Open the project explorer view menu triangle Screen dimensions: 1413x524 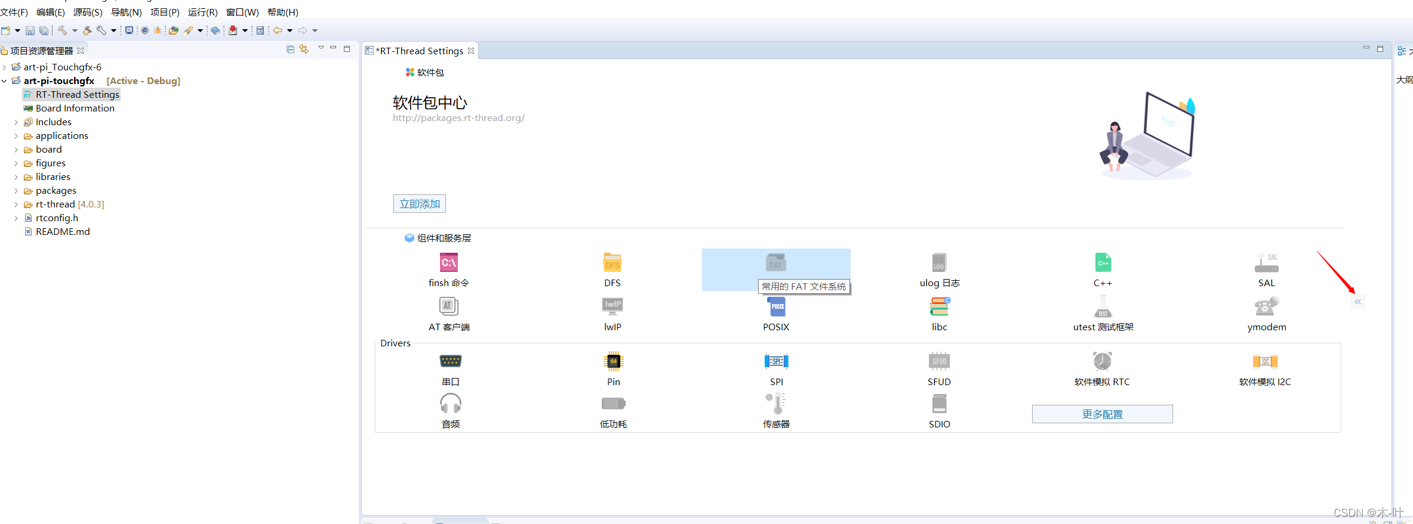[321, 47]
